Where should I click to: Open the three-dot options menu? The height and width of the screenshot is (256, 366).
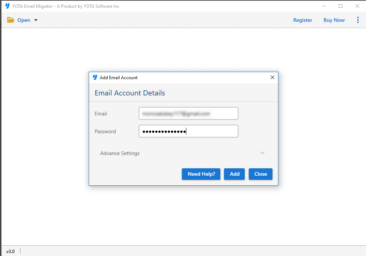[x=357, y=20]
